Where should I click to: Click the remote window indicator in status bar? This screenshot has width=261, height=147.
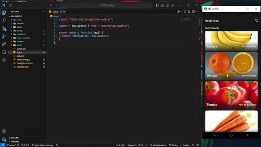3,145
